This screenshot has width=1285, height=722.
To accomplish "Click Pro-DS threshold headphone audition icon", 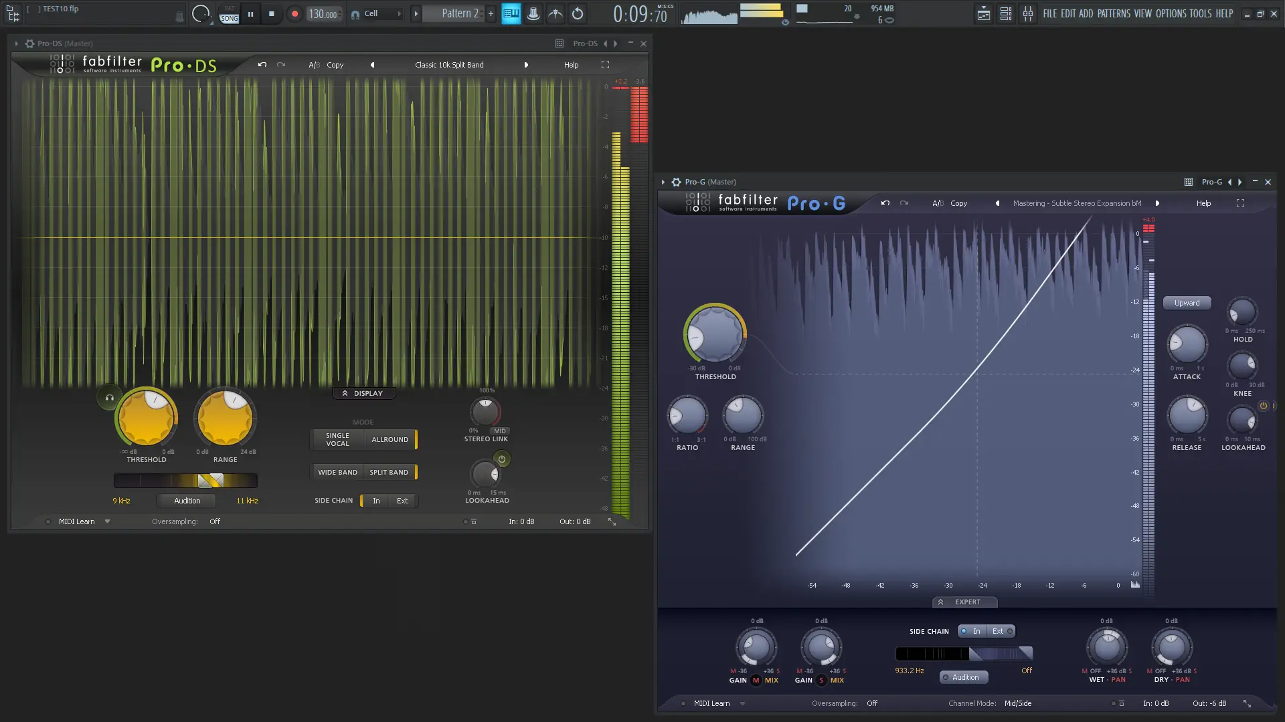I will pos(109,398).
